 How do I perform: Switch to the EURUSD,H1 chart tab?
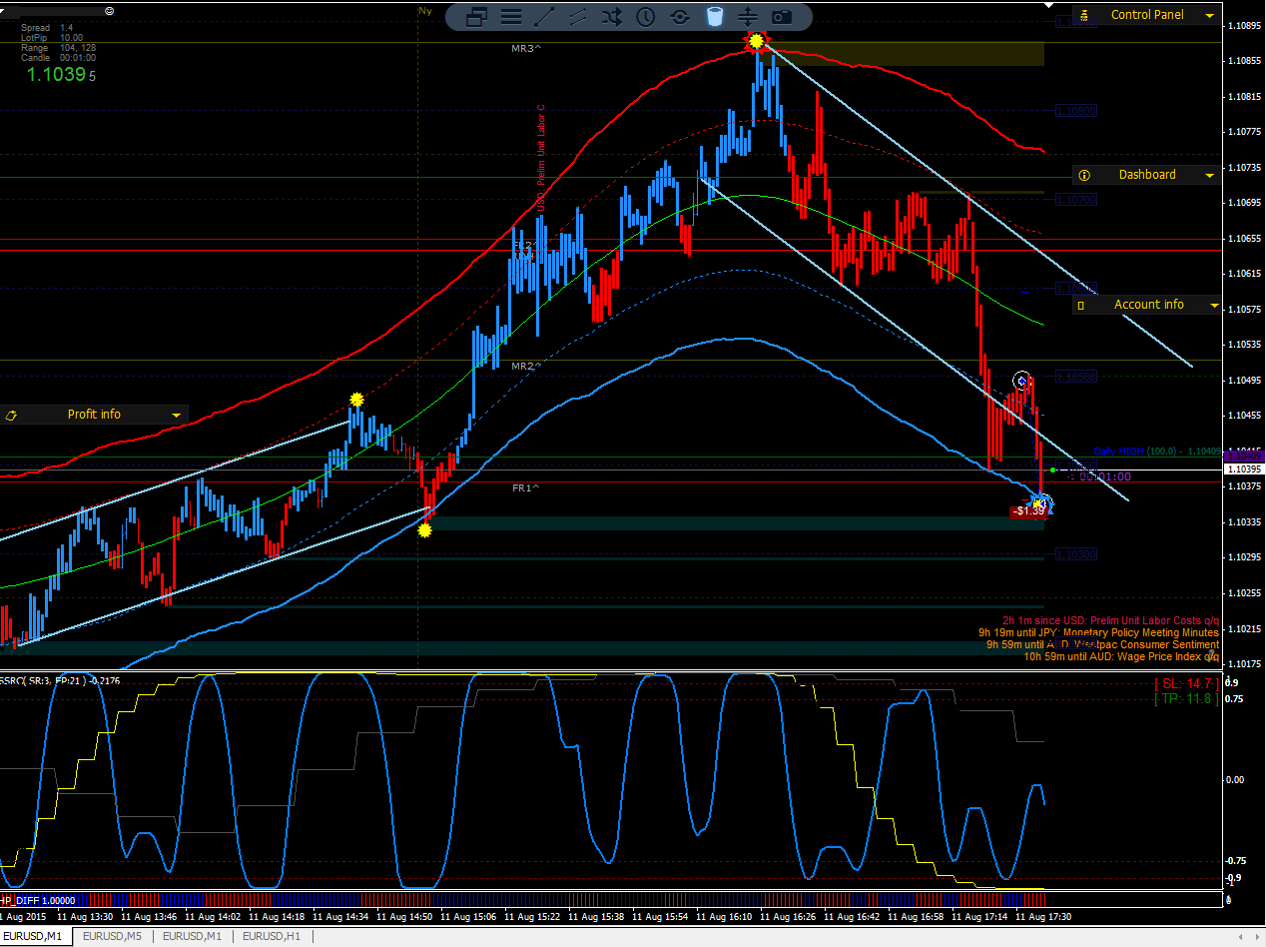pos(272,936)
